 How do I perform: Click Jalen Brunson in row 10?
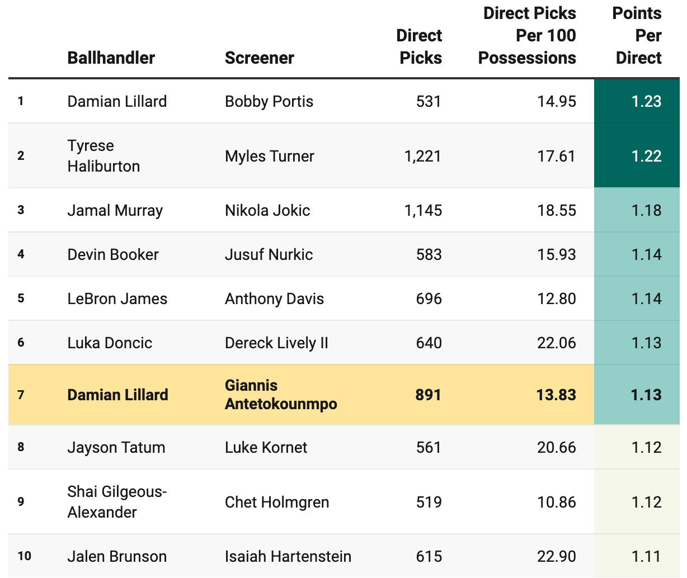pos(117,557)
